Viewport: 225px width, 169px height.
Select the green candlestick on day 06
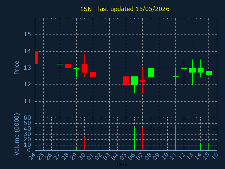coord(134,81)
